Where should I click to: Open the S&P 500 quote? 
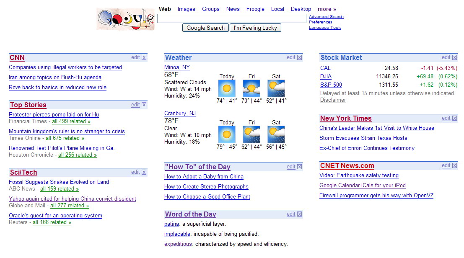pos(331,85)
